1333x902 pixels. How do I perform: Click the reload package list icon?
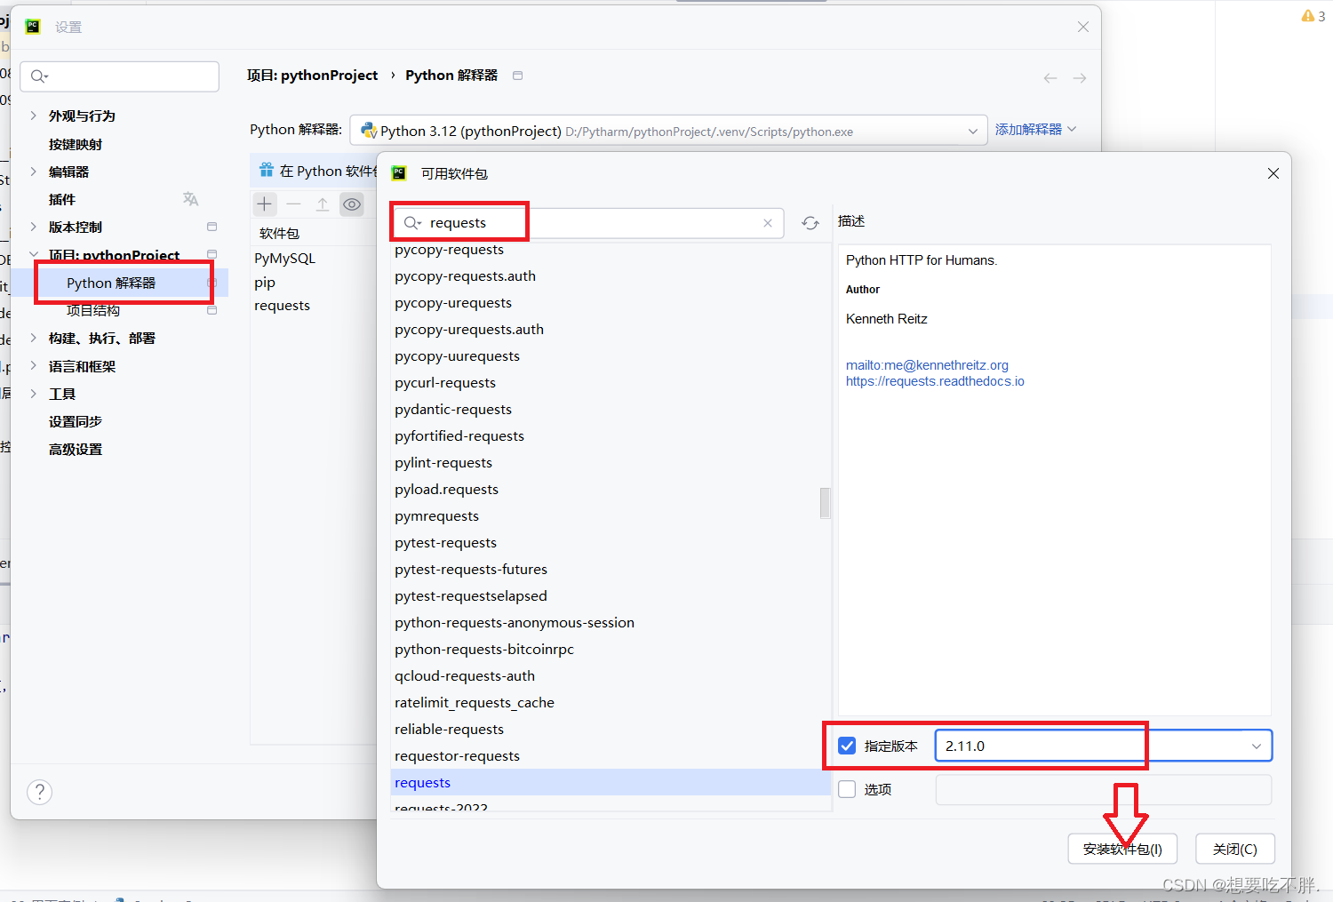[x=810, y=223]
